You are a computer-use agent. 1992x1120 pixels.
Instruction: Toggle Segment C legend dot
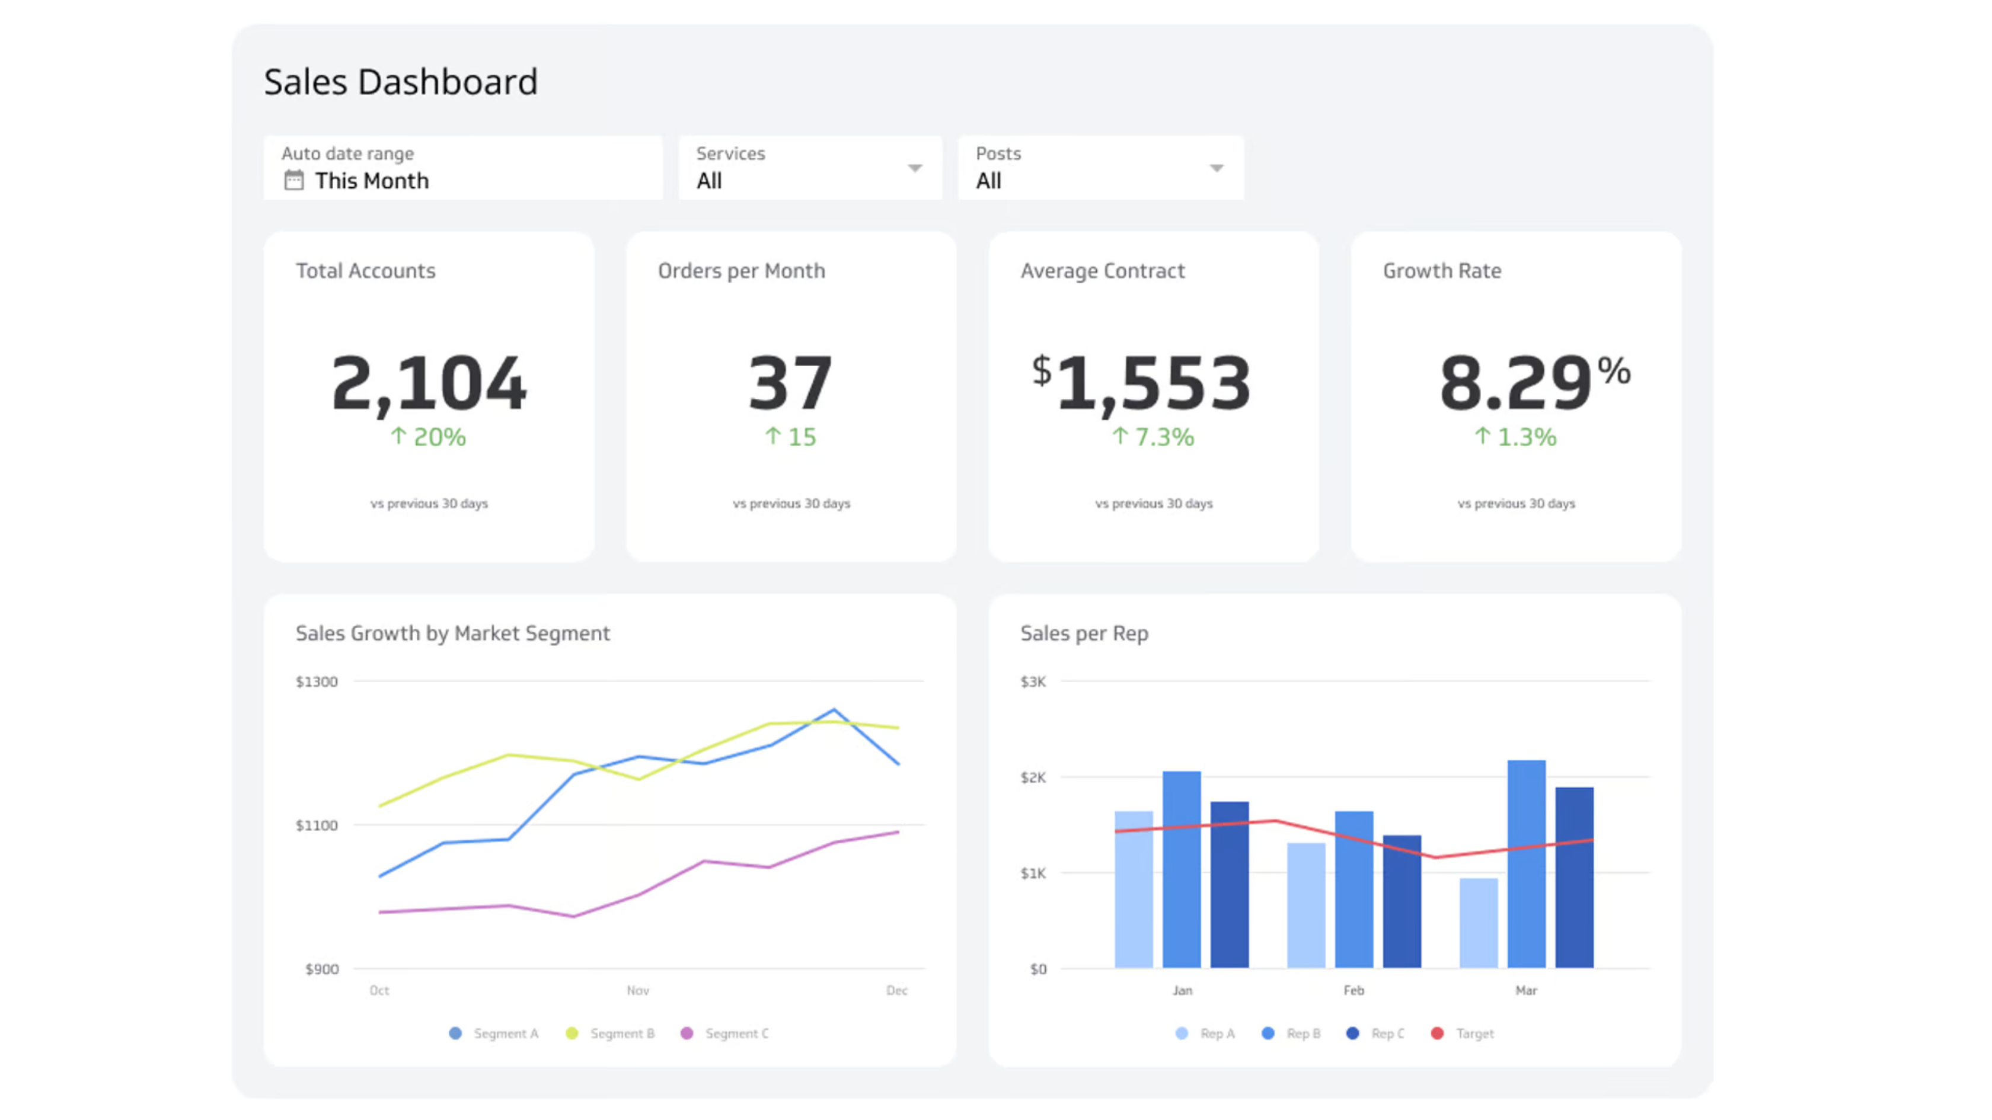(687, 1033)
